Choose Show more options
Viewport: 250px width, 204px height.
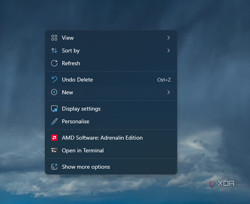coord(111,167)
